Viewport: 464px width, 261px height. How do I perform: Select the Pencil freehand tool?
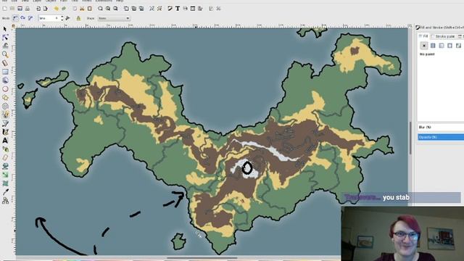click(5, 115)
